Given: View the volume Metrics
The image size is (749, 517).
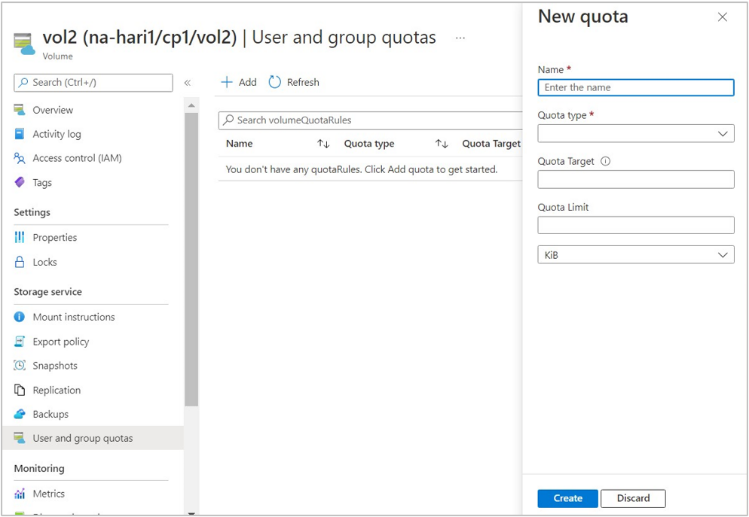Looking at the screenshot, I should tap(48, 494).
